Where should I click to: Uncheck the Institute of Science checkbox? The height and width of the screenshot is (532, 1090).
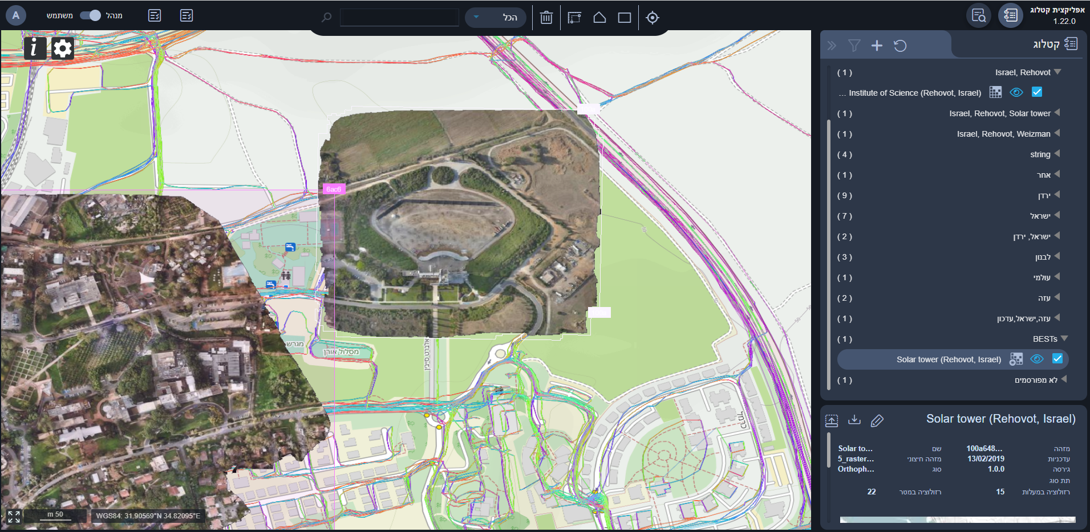pyautogui.click(x=1037, y=92)
